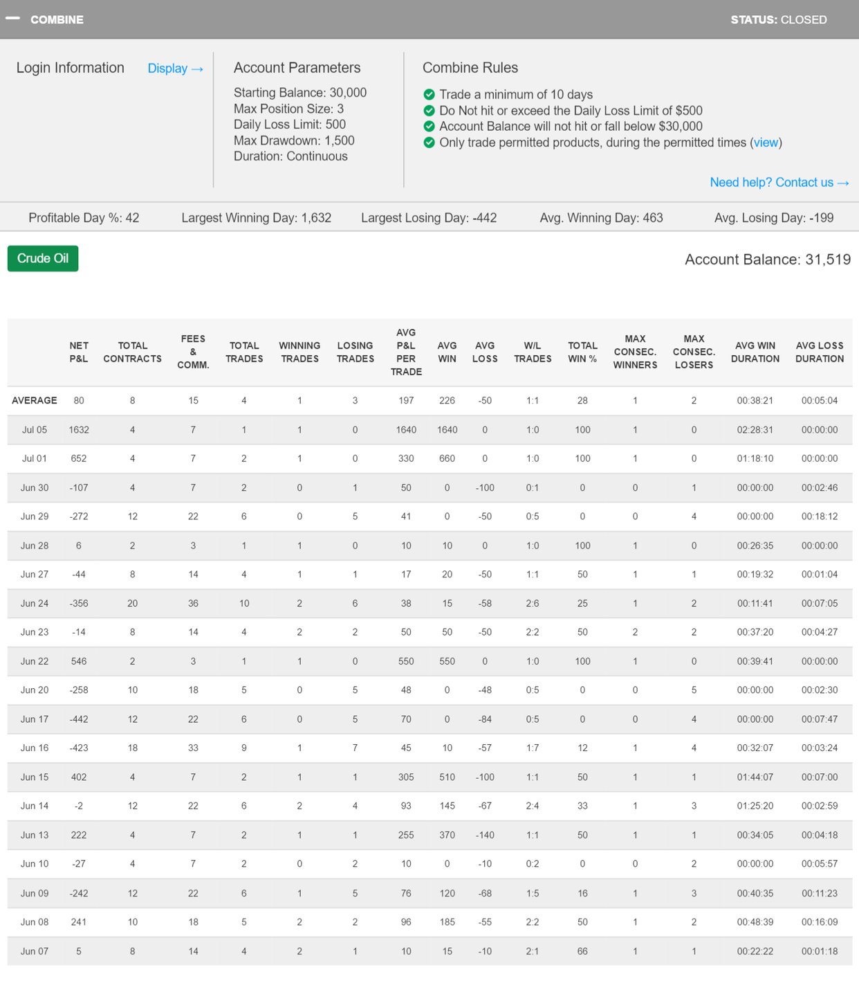Click the AVERAGE row label

[35, 401]
